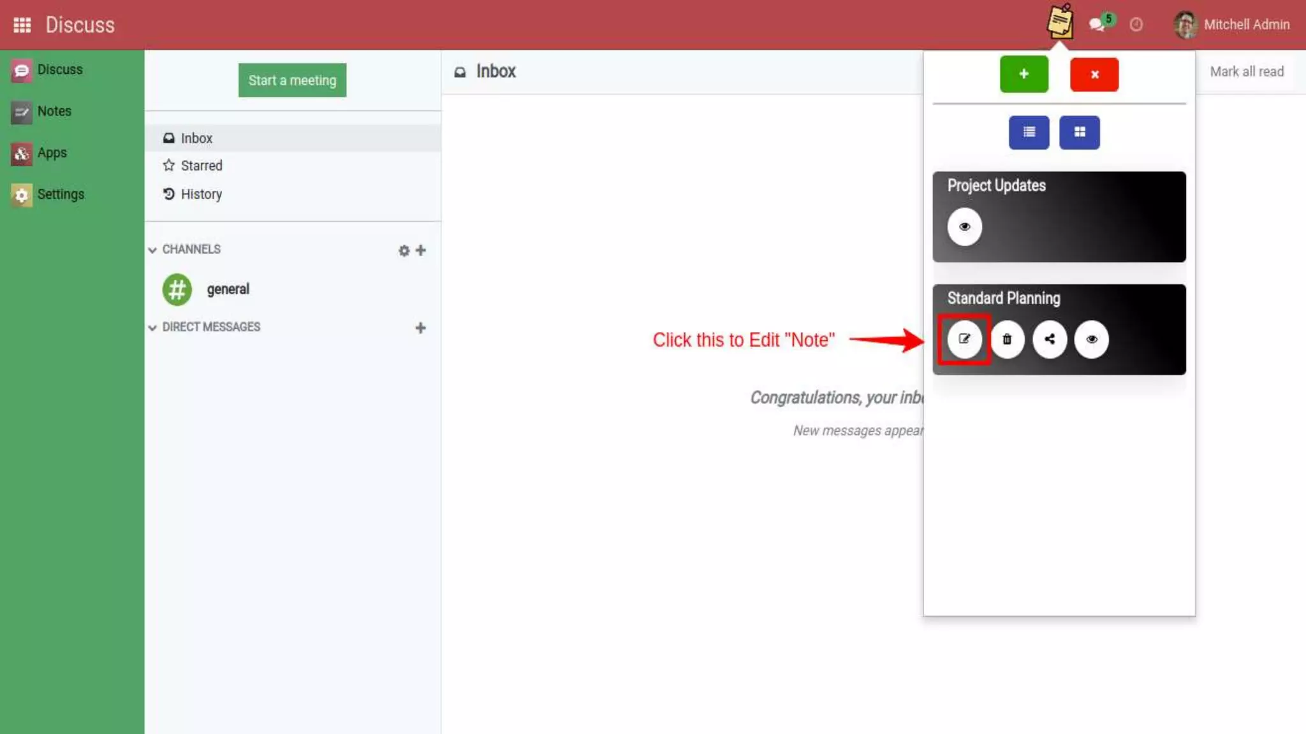Open Mitchell Admin user menu
This screenshot has height=734, width=1306.
click(x=1232, y=25)
